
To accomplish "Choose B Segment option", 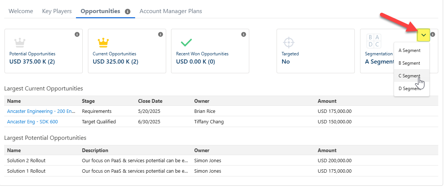I will coord(409,63).
